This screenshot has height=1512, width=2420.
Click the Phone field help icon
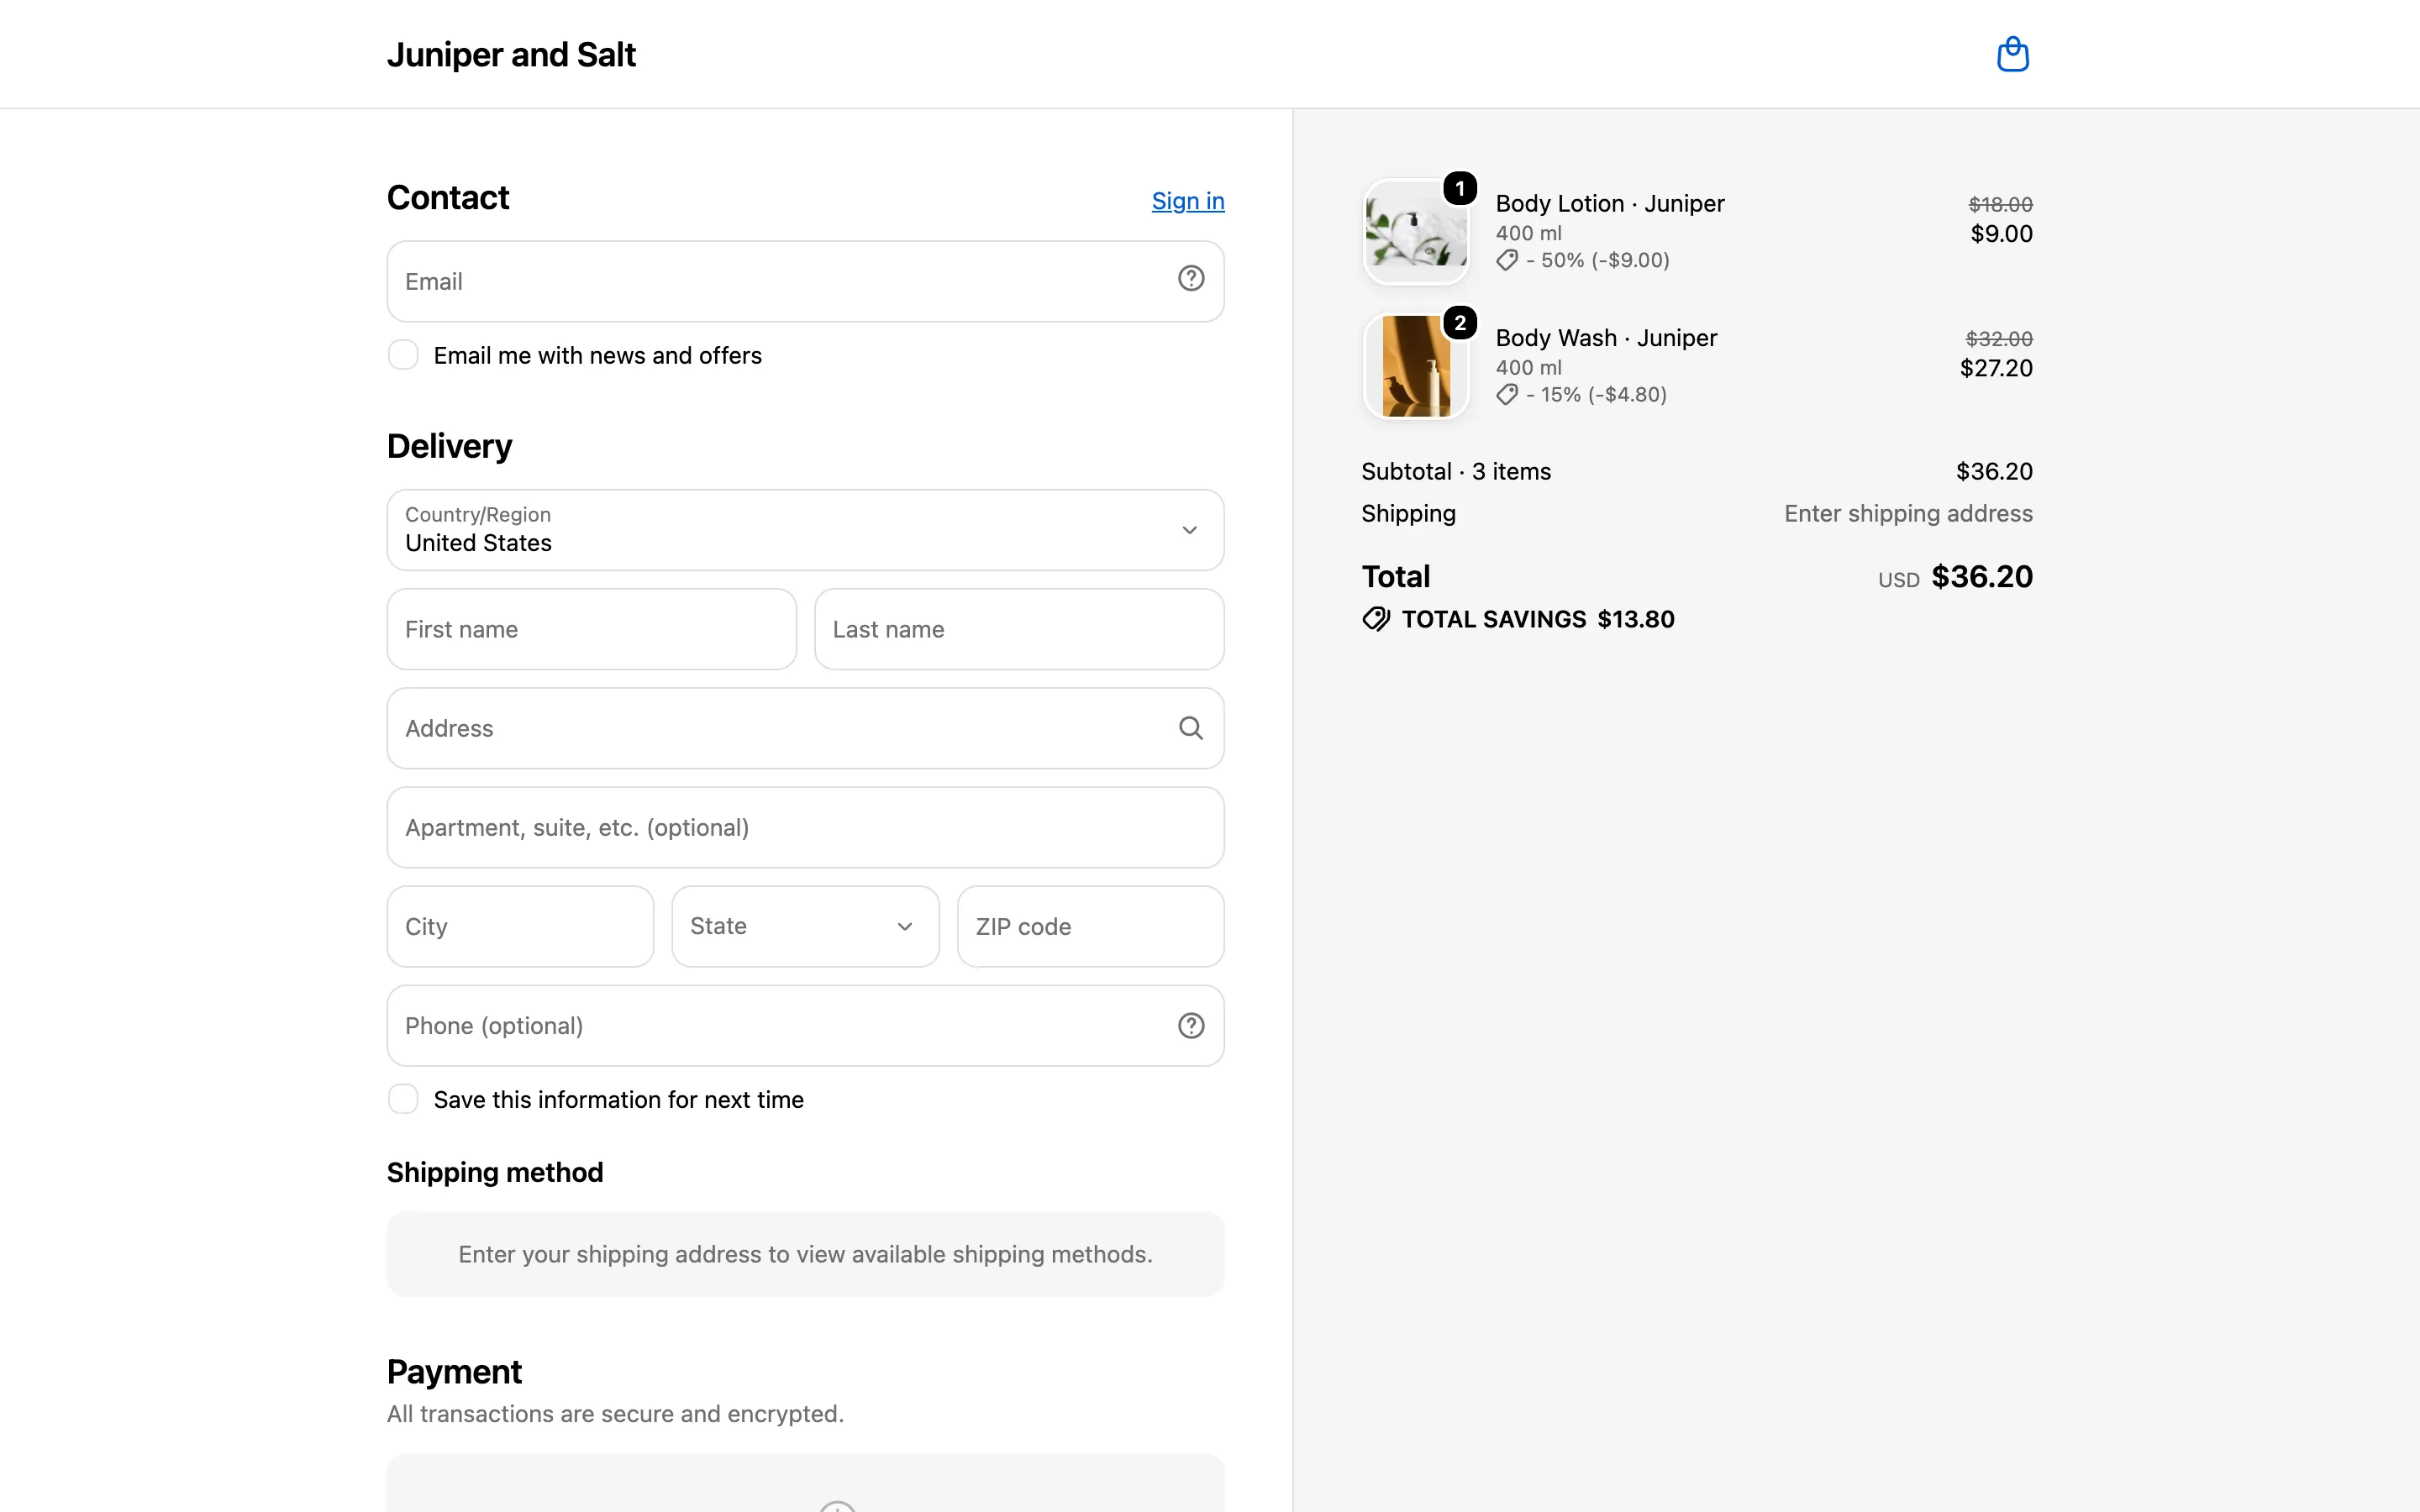[1190, 1026]
